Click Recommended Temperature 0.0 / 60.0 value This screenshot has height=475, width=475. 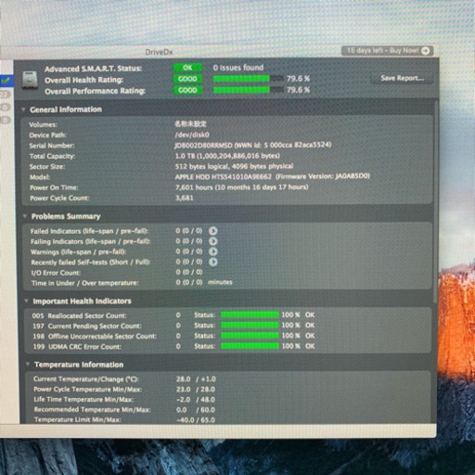[196, 410]
